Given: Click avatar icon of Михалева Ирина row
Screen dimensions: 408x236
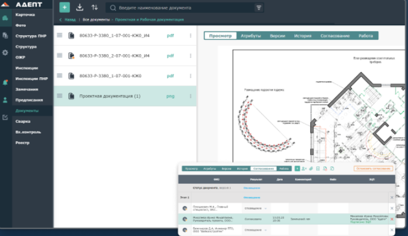Looking at the screenshot, I should tap(185, 219).
